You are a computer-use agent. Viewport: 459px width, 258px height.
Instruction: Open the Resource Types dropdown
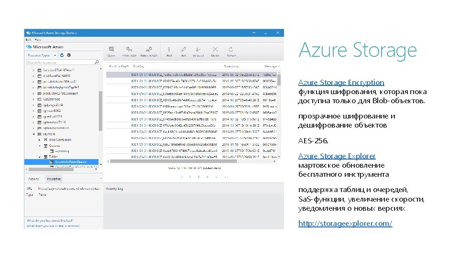(42, 55)
